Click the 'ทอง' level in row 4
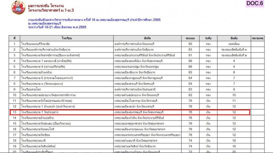273x153 pixels. 208,61
